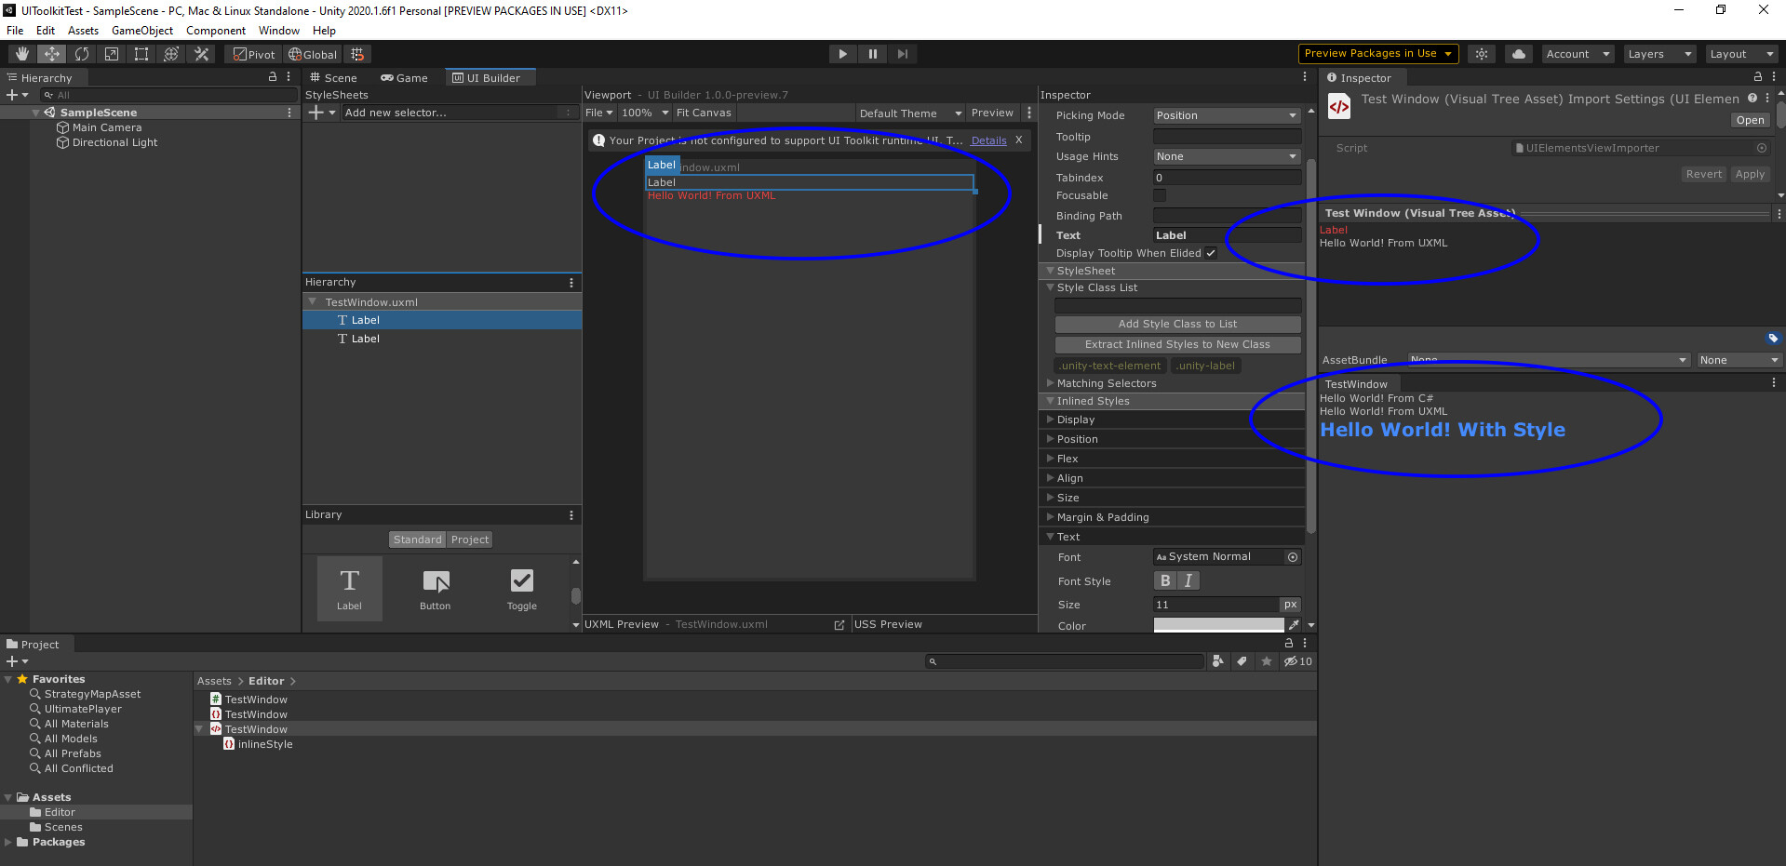Select the Rect transform tool
Viewport: 1786px width, 866px height.
pyautogui.click(x=141, y=53)
